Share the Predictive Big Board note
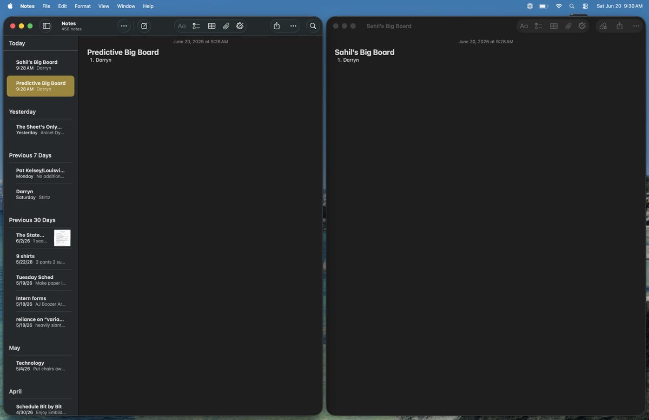The height and width of the screenshot is (420, 649). (277, 26)
